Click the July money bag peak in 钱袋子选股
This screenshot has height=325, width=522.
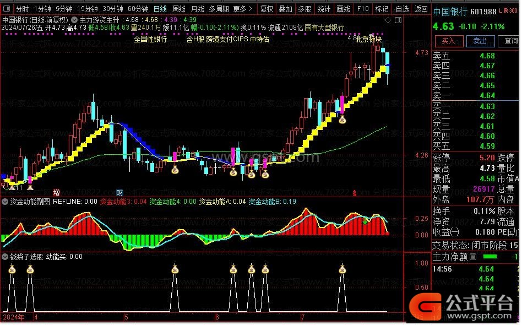pyautogui.click(x=342, y=269)
